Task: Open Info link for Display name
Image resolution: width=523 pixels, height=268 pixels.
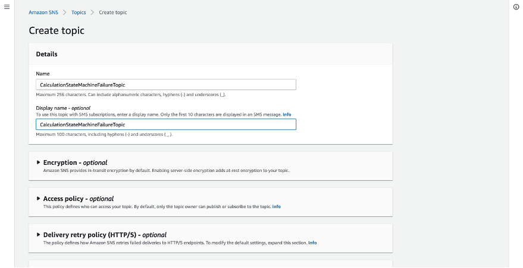Action: pos(287,114)
